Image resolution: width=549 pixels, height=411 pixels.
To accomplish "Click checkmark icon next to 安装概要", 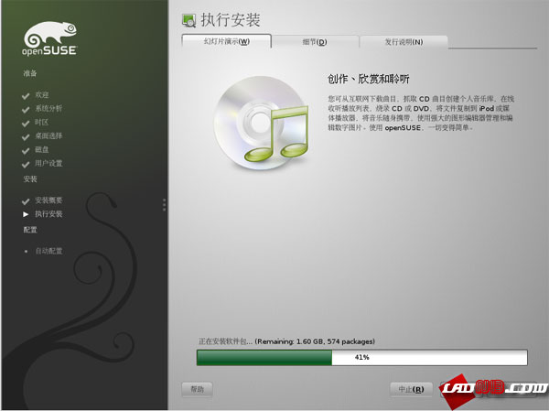I will [x=26, y=201].
